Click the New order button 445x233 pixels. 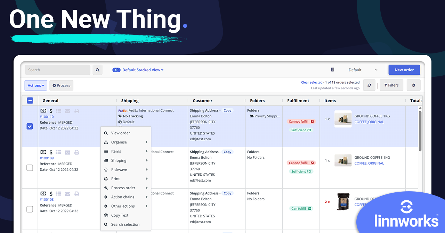pos(404,70)
